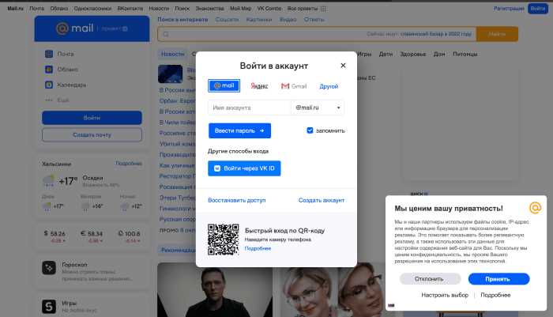Image resolution: width=553 pixels, height=317 pixels.
Task: Click the QR code image
Action: point(224,240)
